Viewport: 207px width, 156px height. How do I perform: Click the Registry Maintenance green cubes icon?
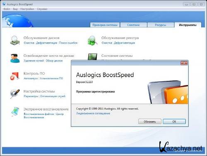[93, 40]
